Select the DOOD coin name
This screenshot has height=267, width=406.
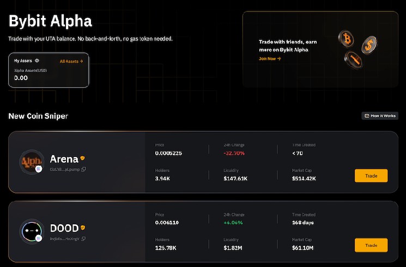64,228
